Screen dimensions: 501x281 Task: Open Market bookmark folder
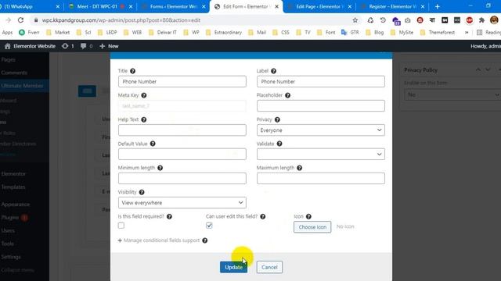coord(58,32)
